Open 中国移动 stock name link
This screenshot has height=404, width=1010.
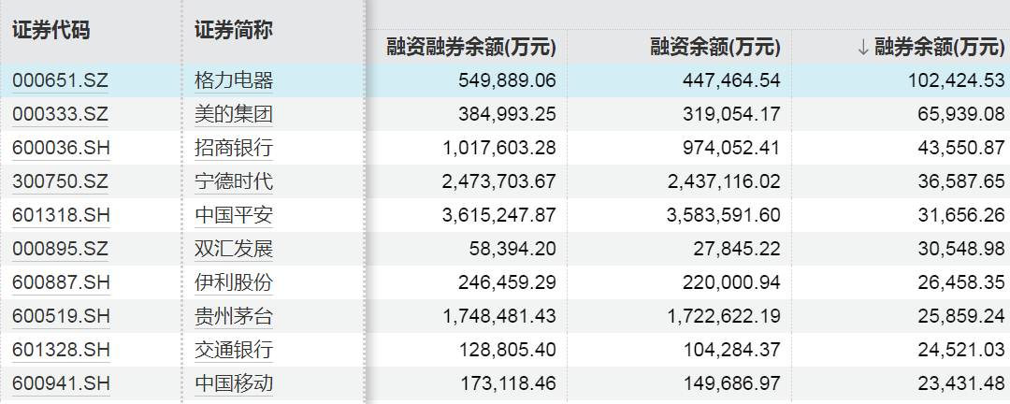click(x=234, y=383)
